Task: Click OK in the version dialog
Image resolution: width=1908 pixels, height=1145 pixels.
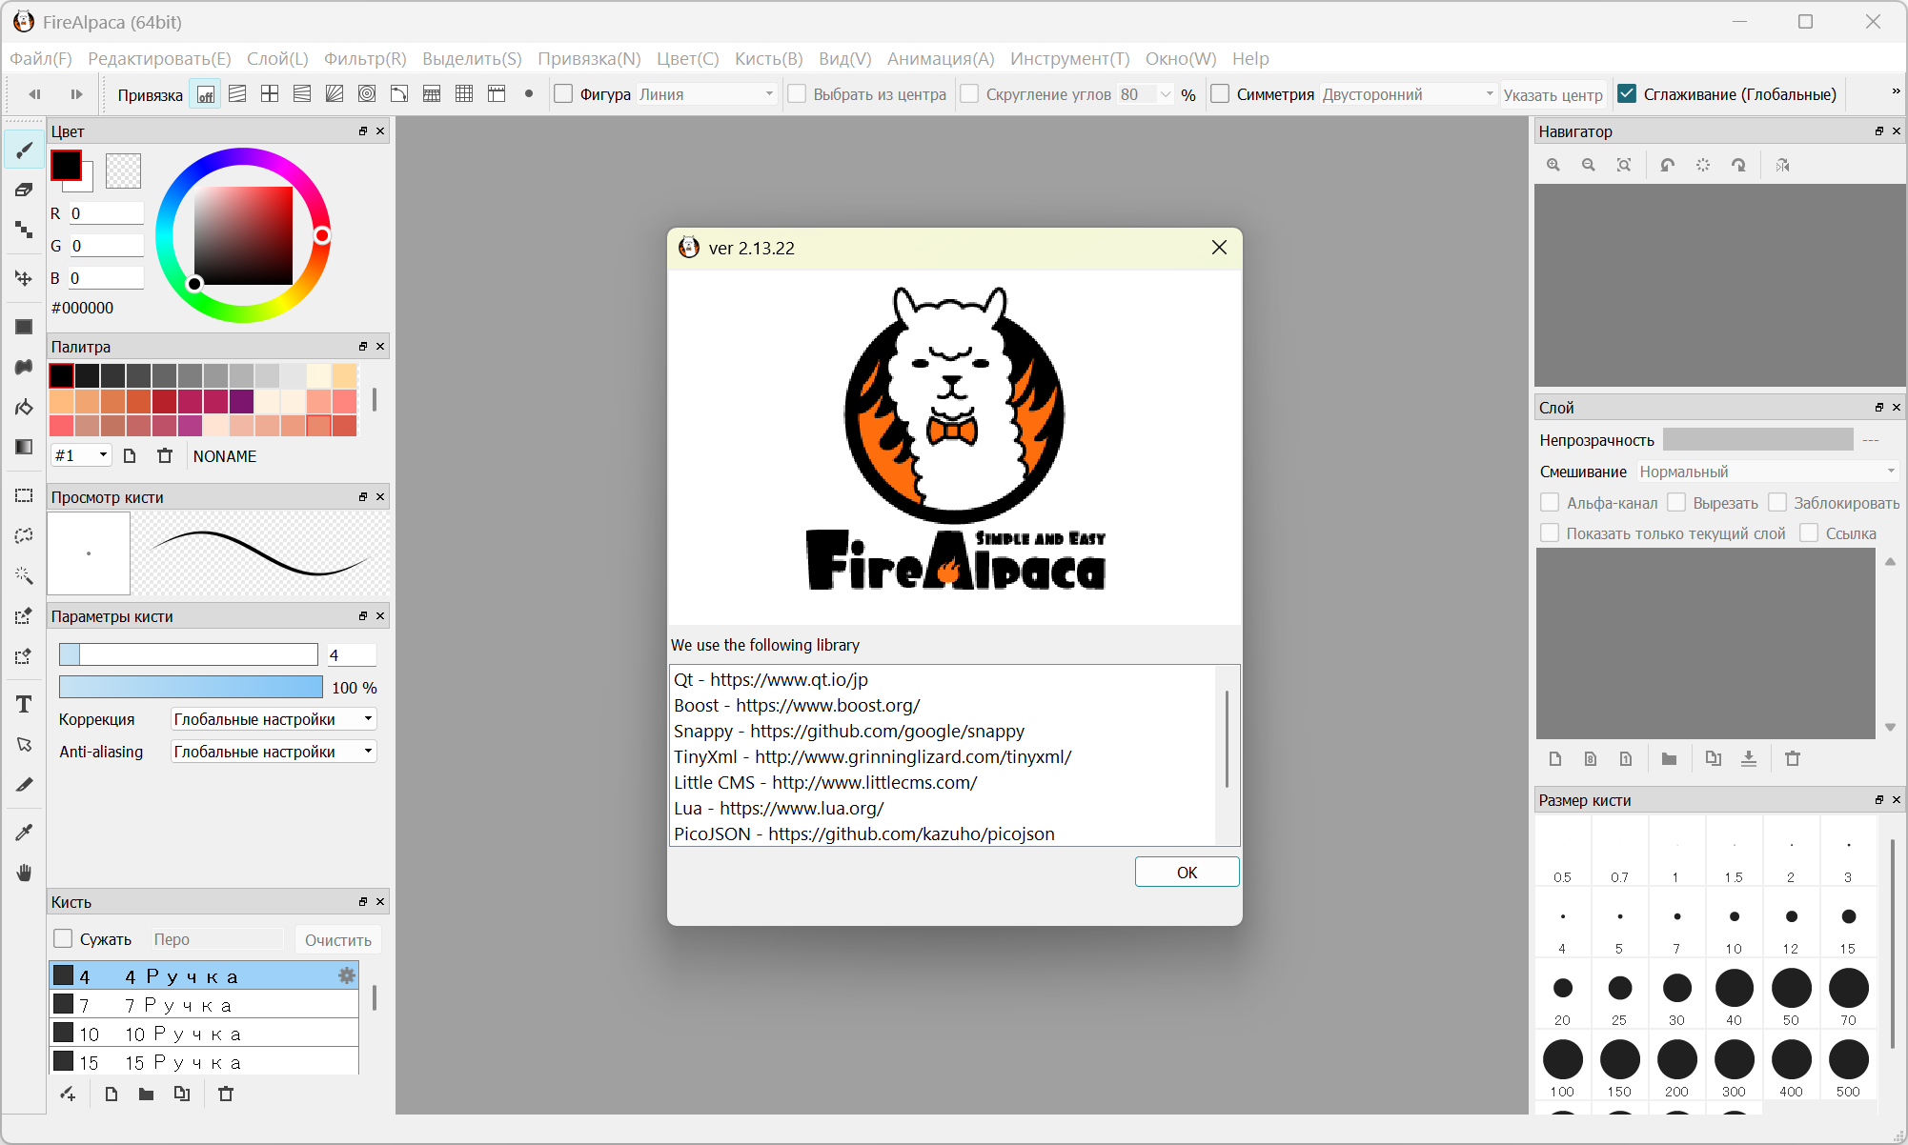Action: coord(1187,872)
